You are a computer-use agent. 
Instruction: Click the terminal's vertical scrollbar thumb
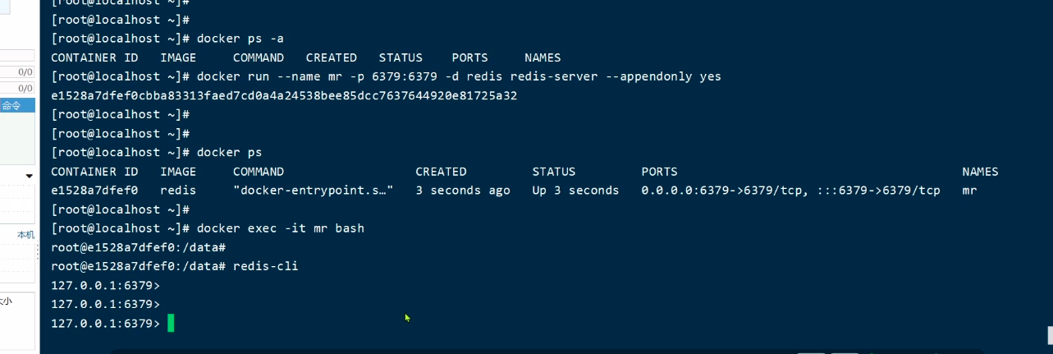pyautogui.click(x=1050, y=335)
